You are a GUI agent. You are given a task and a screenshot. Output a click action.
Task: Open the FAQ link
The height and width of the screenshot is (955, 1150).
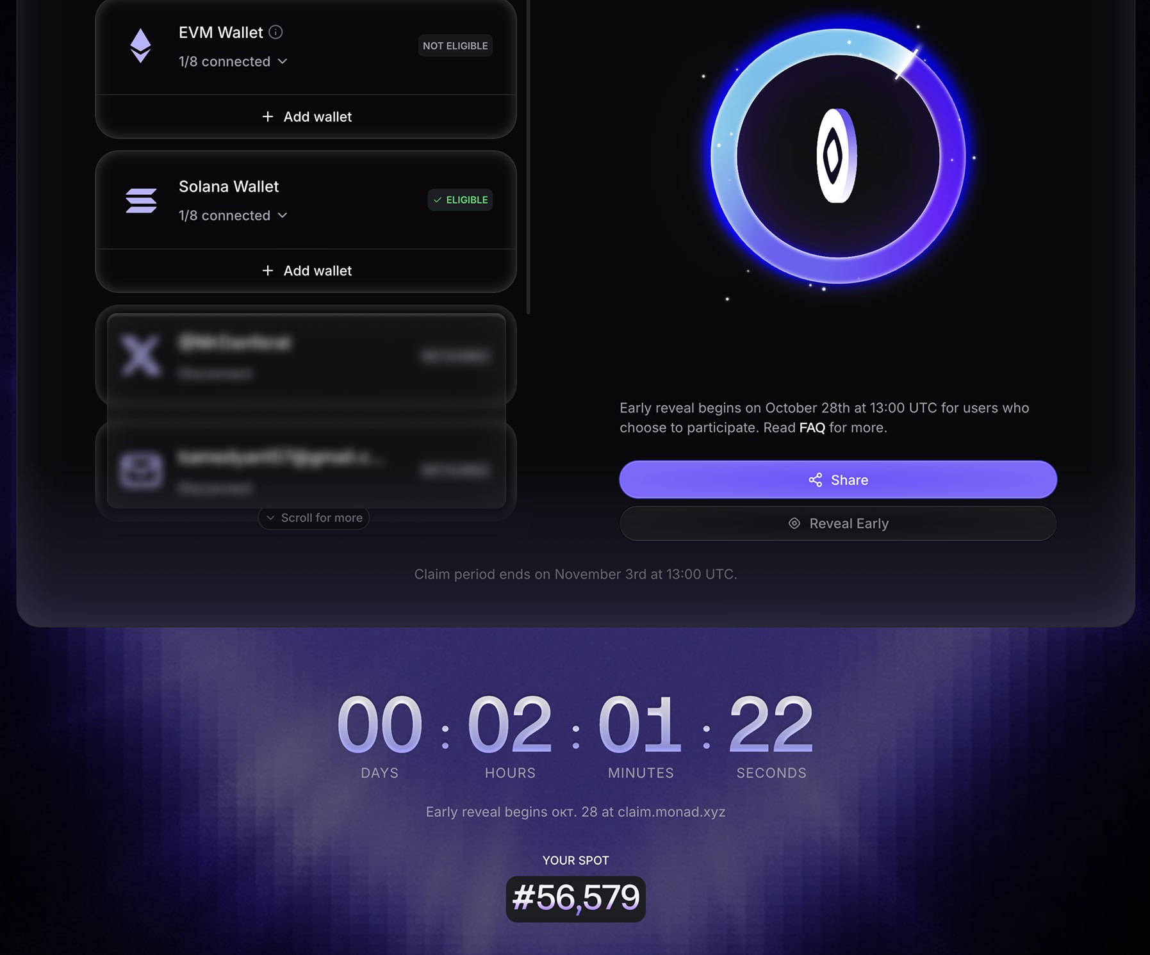[812, 427]
